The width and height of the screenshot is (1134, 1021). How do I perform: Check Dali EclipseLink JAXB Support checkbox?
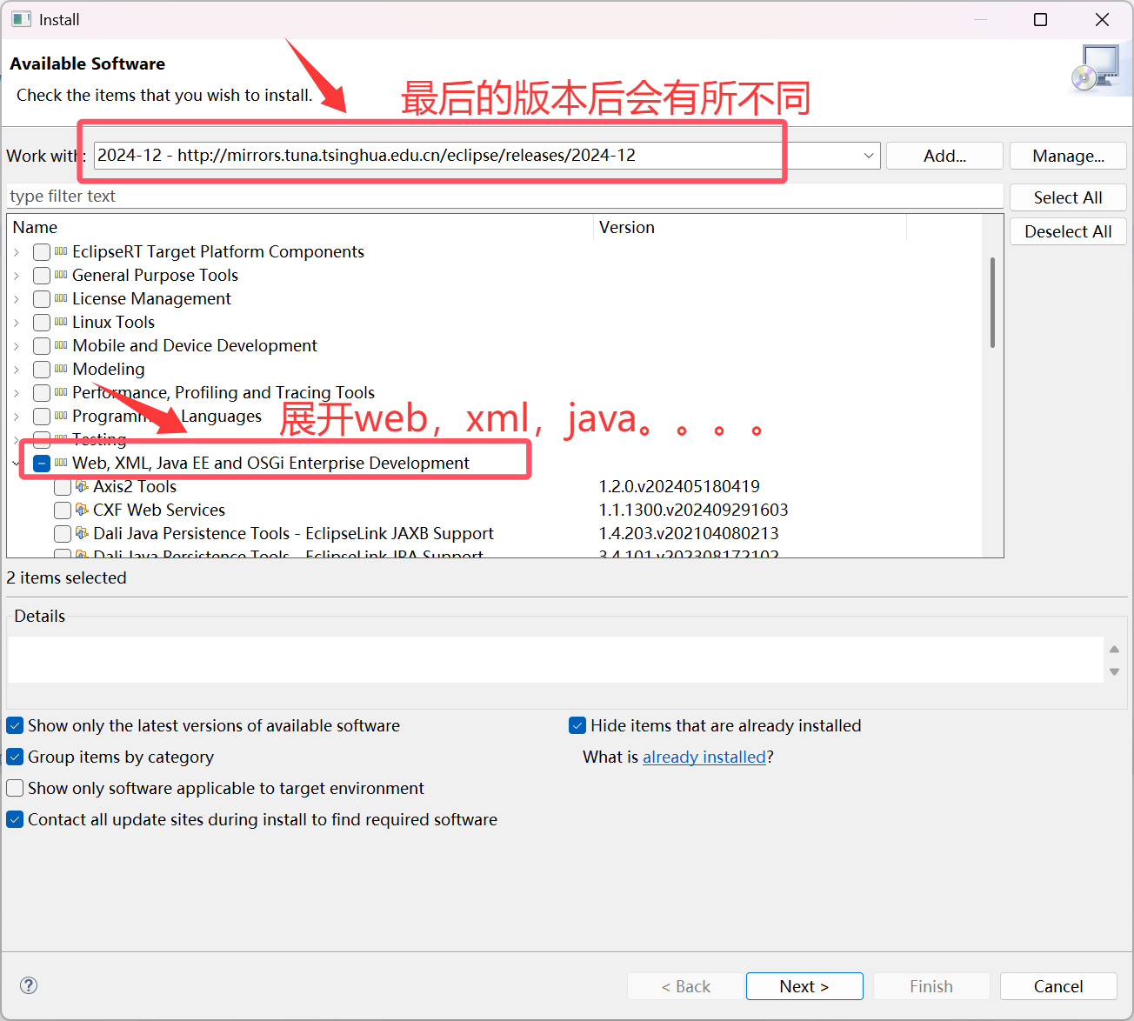[x=63, y=534]
